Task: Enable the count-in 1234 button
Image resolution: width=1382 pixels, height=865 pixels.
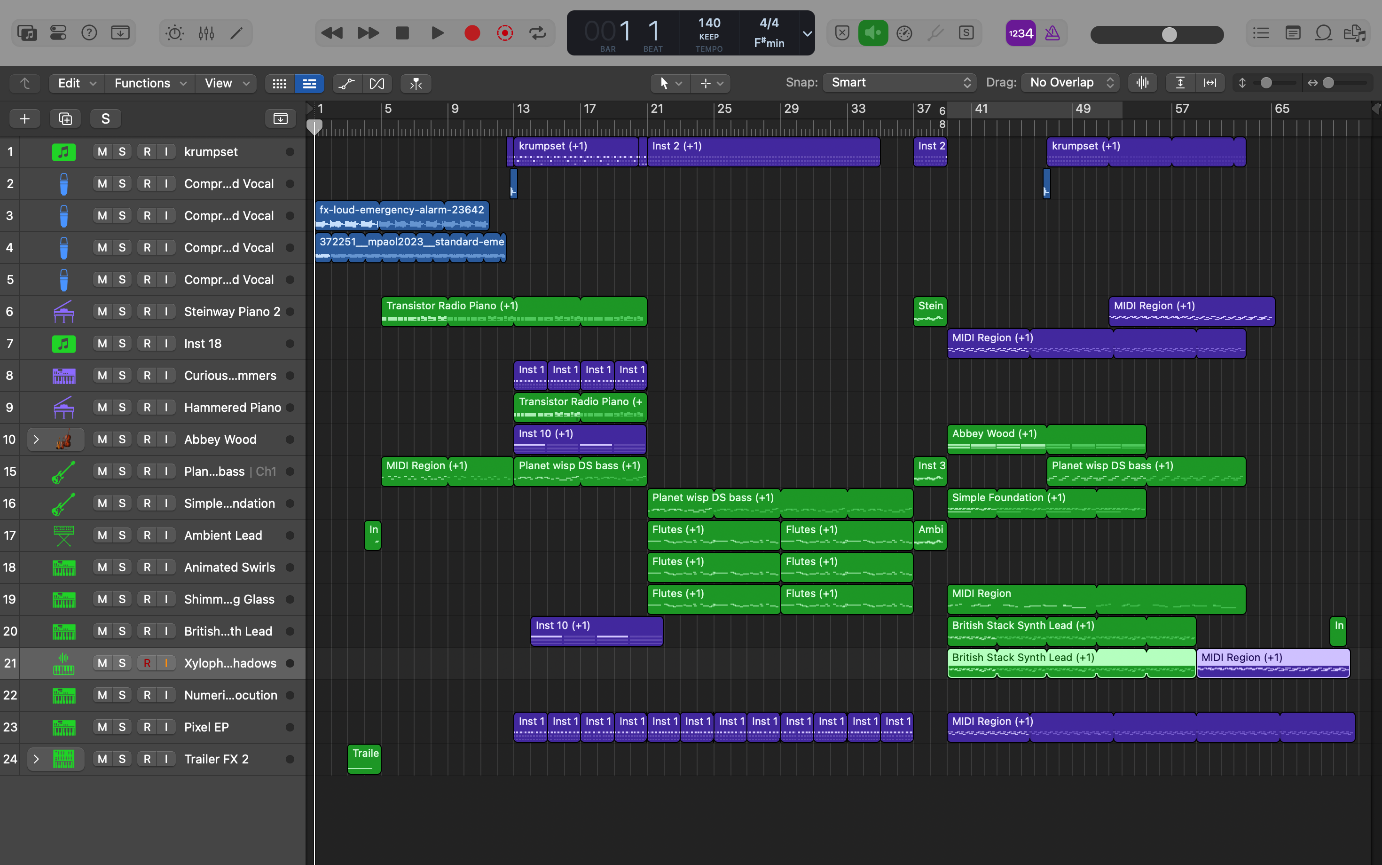Action: (1021, 33)
